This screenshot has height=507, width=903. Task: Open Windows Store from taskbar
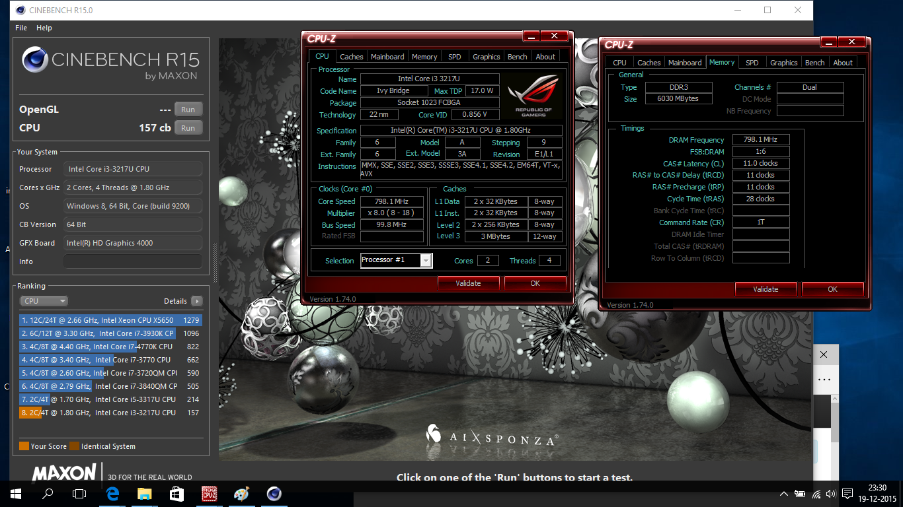177,494
